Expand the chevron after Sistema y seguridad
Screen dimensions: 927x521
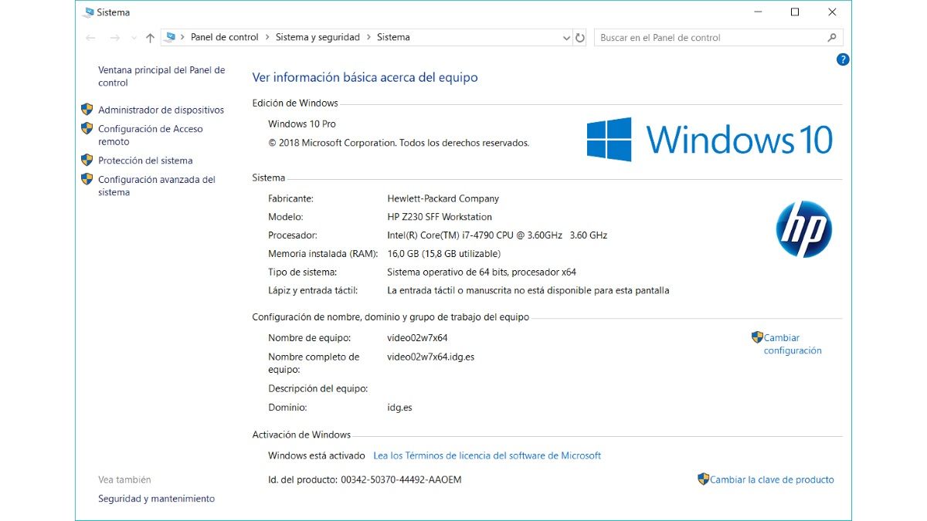pos(368,37)
